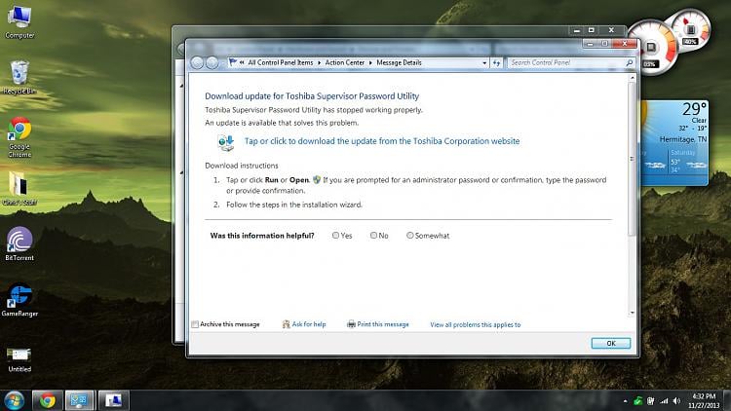Open the Computer desktop icon
The width and height of the screenshot is (731, 411).
point(19,21)
